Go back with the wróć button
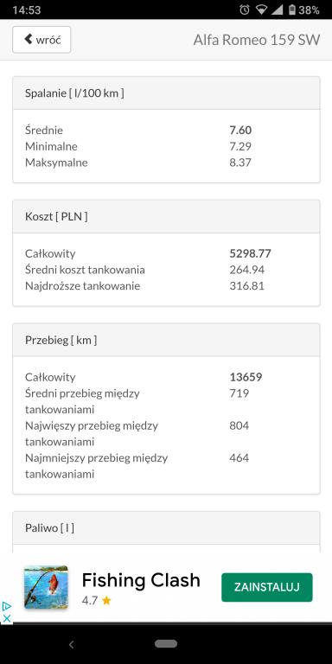 point(41,40)
